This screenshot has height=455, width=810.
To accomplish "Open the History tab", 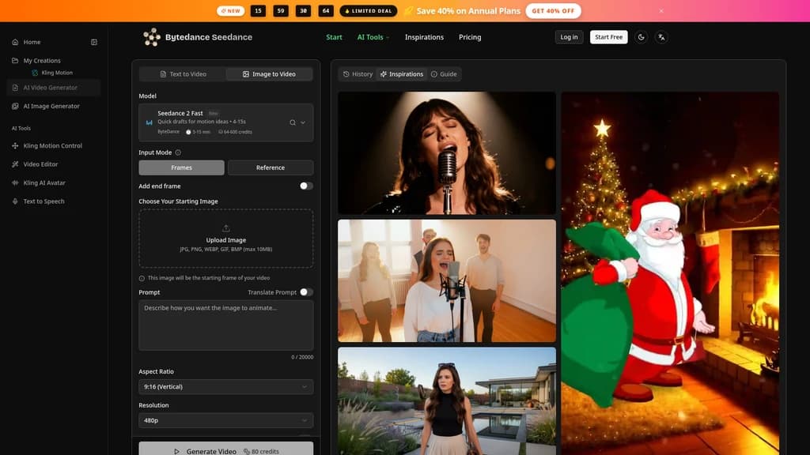I will pos(358,74).
